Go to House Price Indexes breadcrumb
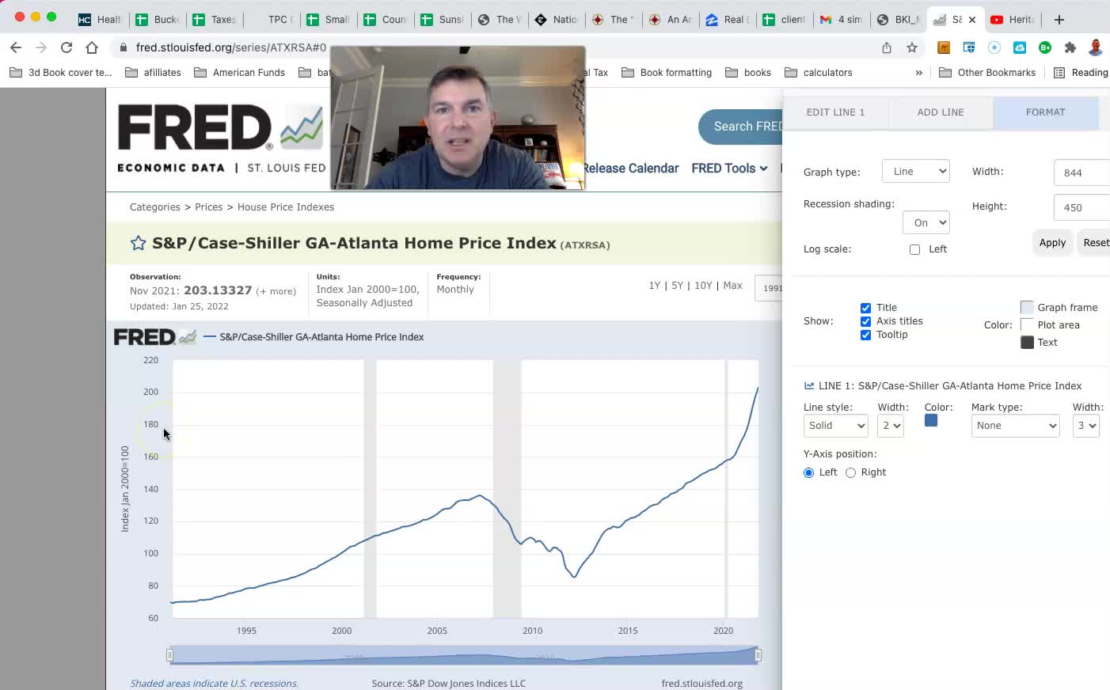 [x=286, y=207]
